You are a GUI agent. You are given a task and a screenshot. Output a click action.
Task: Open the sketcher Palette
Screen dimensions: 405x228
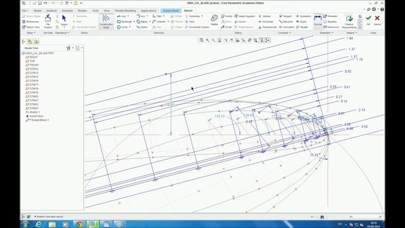tap(214, 20)
